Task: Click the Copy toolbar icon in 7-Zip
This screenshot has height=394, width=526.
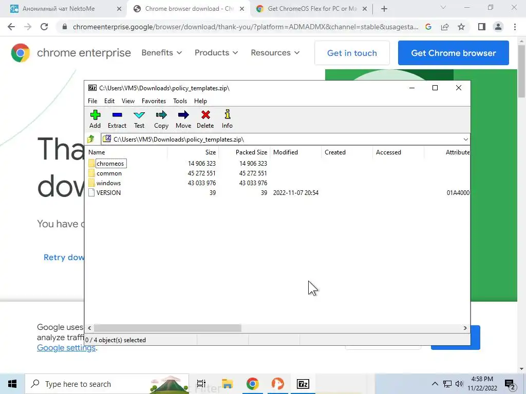Action: point(161,119)
